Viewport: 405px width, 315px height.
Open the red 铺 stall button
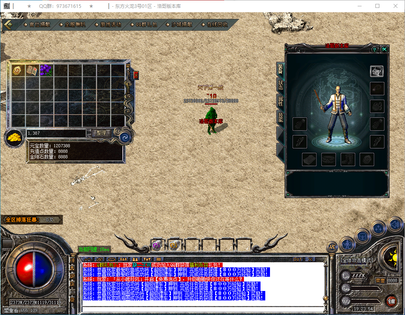[392, 301]
